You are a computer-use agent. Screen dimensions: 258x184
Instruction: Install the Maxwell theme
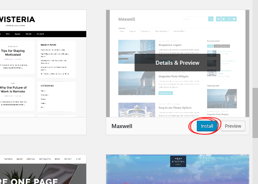pos(207,126)
